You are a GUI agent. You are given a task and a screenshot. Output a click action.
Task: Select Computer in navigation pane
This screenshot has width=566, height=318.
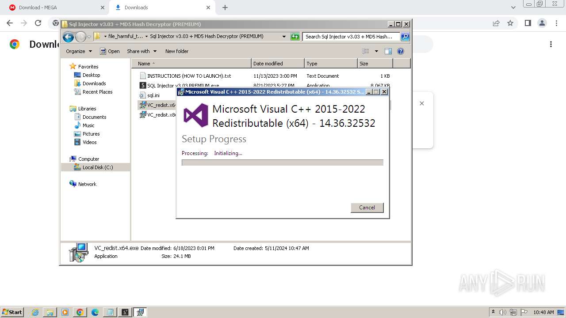tap(88, 159)
